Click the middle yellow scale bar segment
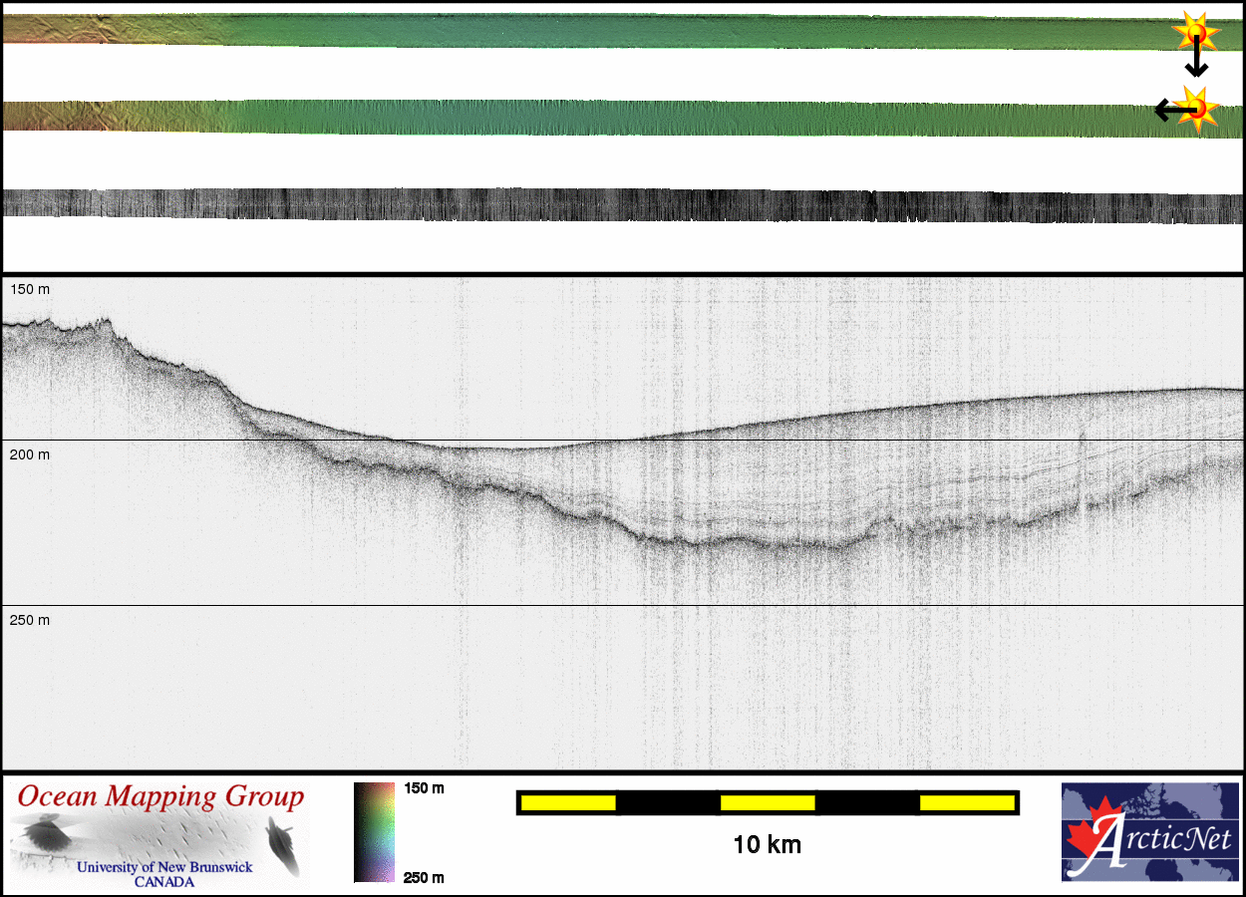The width and height of the screenshot is (1246, 897). click(768, 802)
